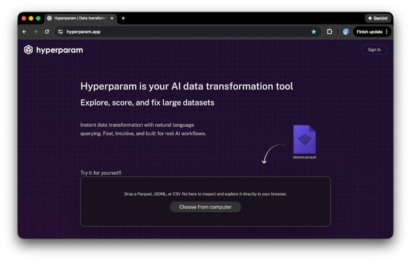The image size is (411, 262).
Task: Click the 'Instant data transformation' description paragraph
Action: click(143, 129)
